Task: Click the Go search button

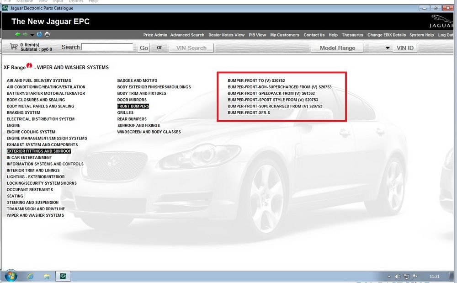Action: point(144,48)
